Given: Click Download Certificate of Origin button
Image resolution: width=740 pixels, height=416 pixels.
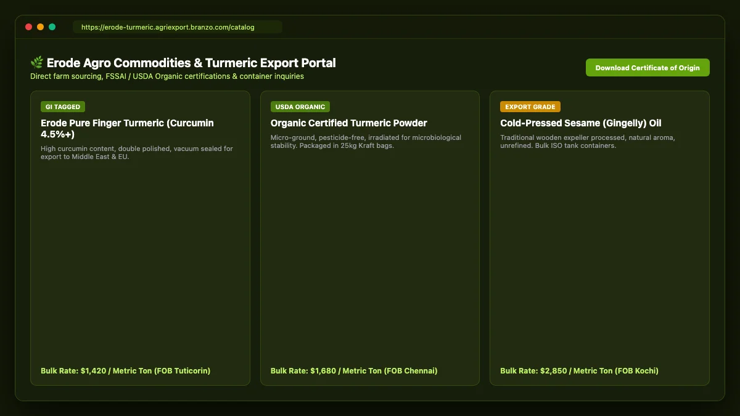Looking at the screenshot, I should (x=647, y=68).
